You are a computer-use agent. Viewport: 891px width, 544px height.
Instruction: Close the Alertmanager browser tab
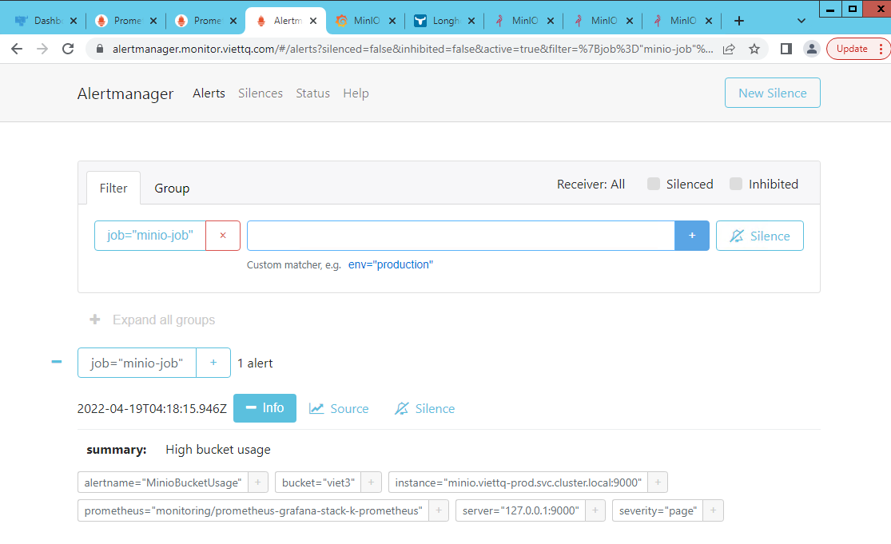pos(313,21)
